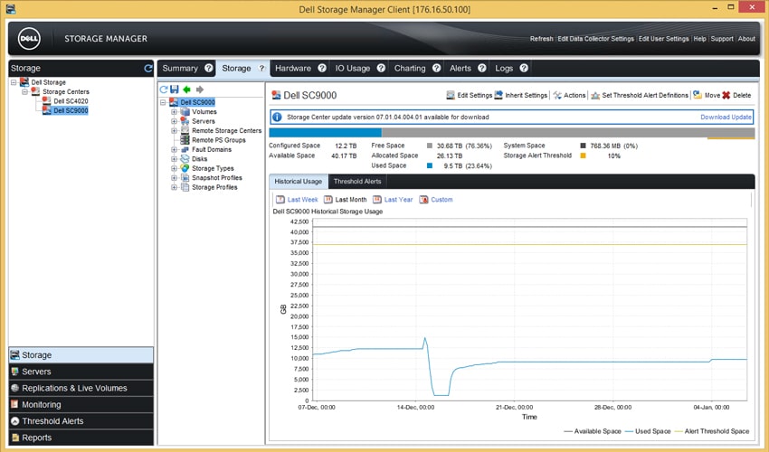Click the Disks icon in tree
Image resolution: width=769 pixels, height=452 pixels.
(185, 159)
